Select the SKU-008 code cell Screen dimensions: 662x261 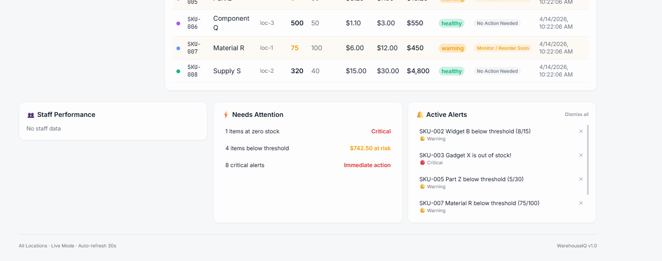click(x=194, y=71)
